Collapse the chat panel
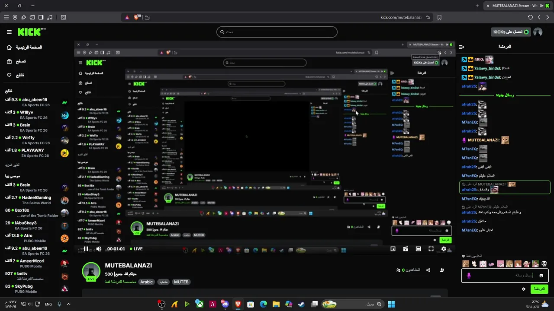The width and height of the screenshot is (554, 311). [462, 47]
